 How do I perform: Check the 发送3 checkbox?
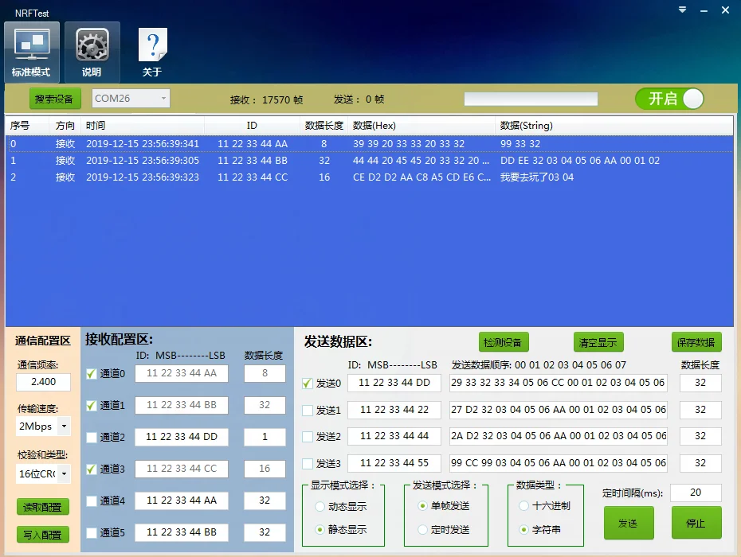coord(308,464)
